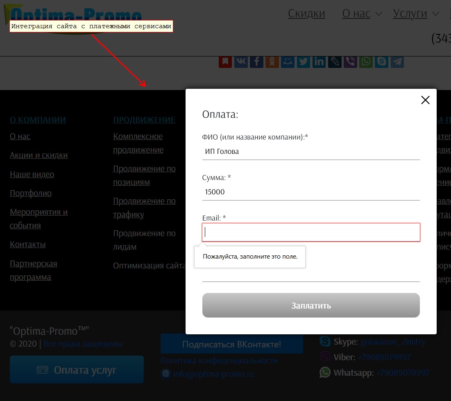The width and height of the screenshot is (451, 401).
Task: Open ПРОДВИЖЕНИЕ footer heading
Action: tap(144, 120)
